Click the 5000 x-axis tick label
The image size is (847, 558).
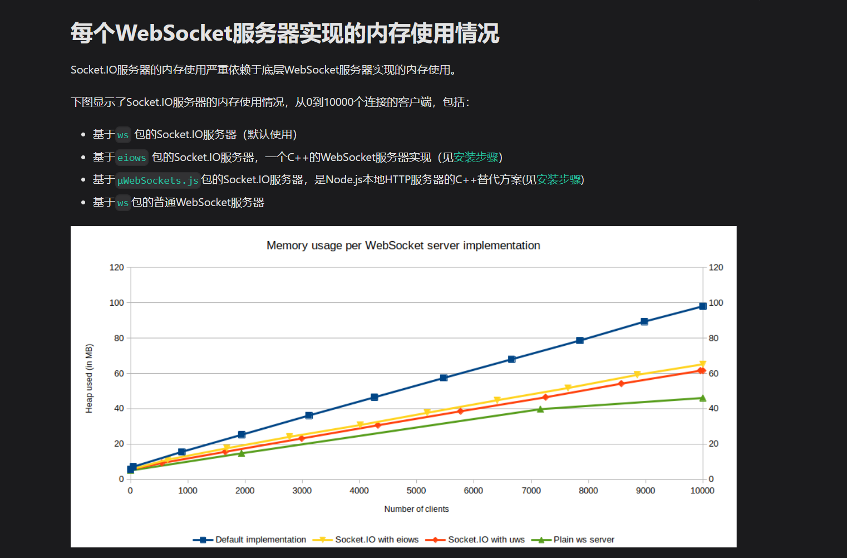click(416, 491)
